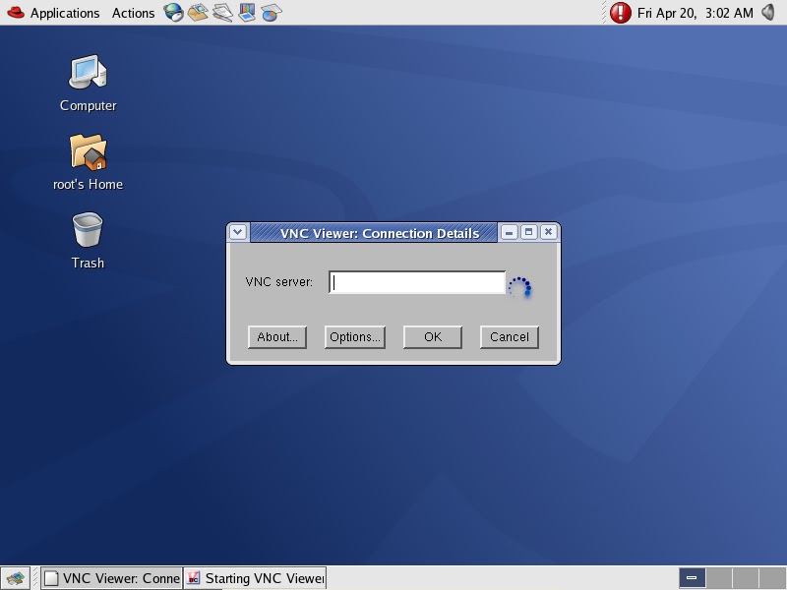This screenshot has height=590, width=787.
Task: Switch to the third workspace
Action: 746,578
